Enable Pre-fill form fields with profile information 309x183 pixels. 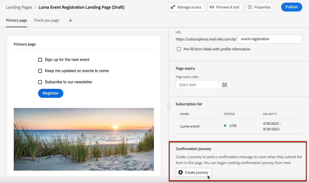tap(179, 49)
